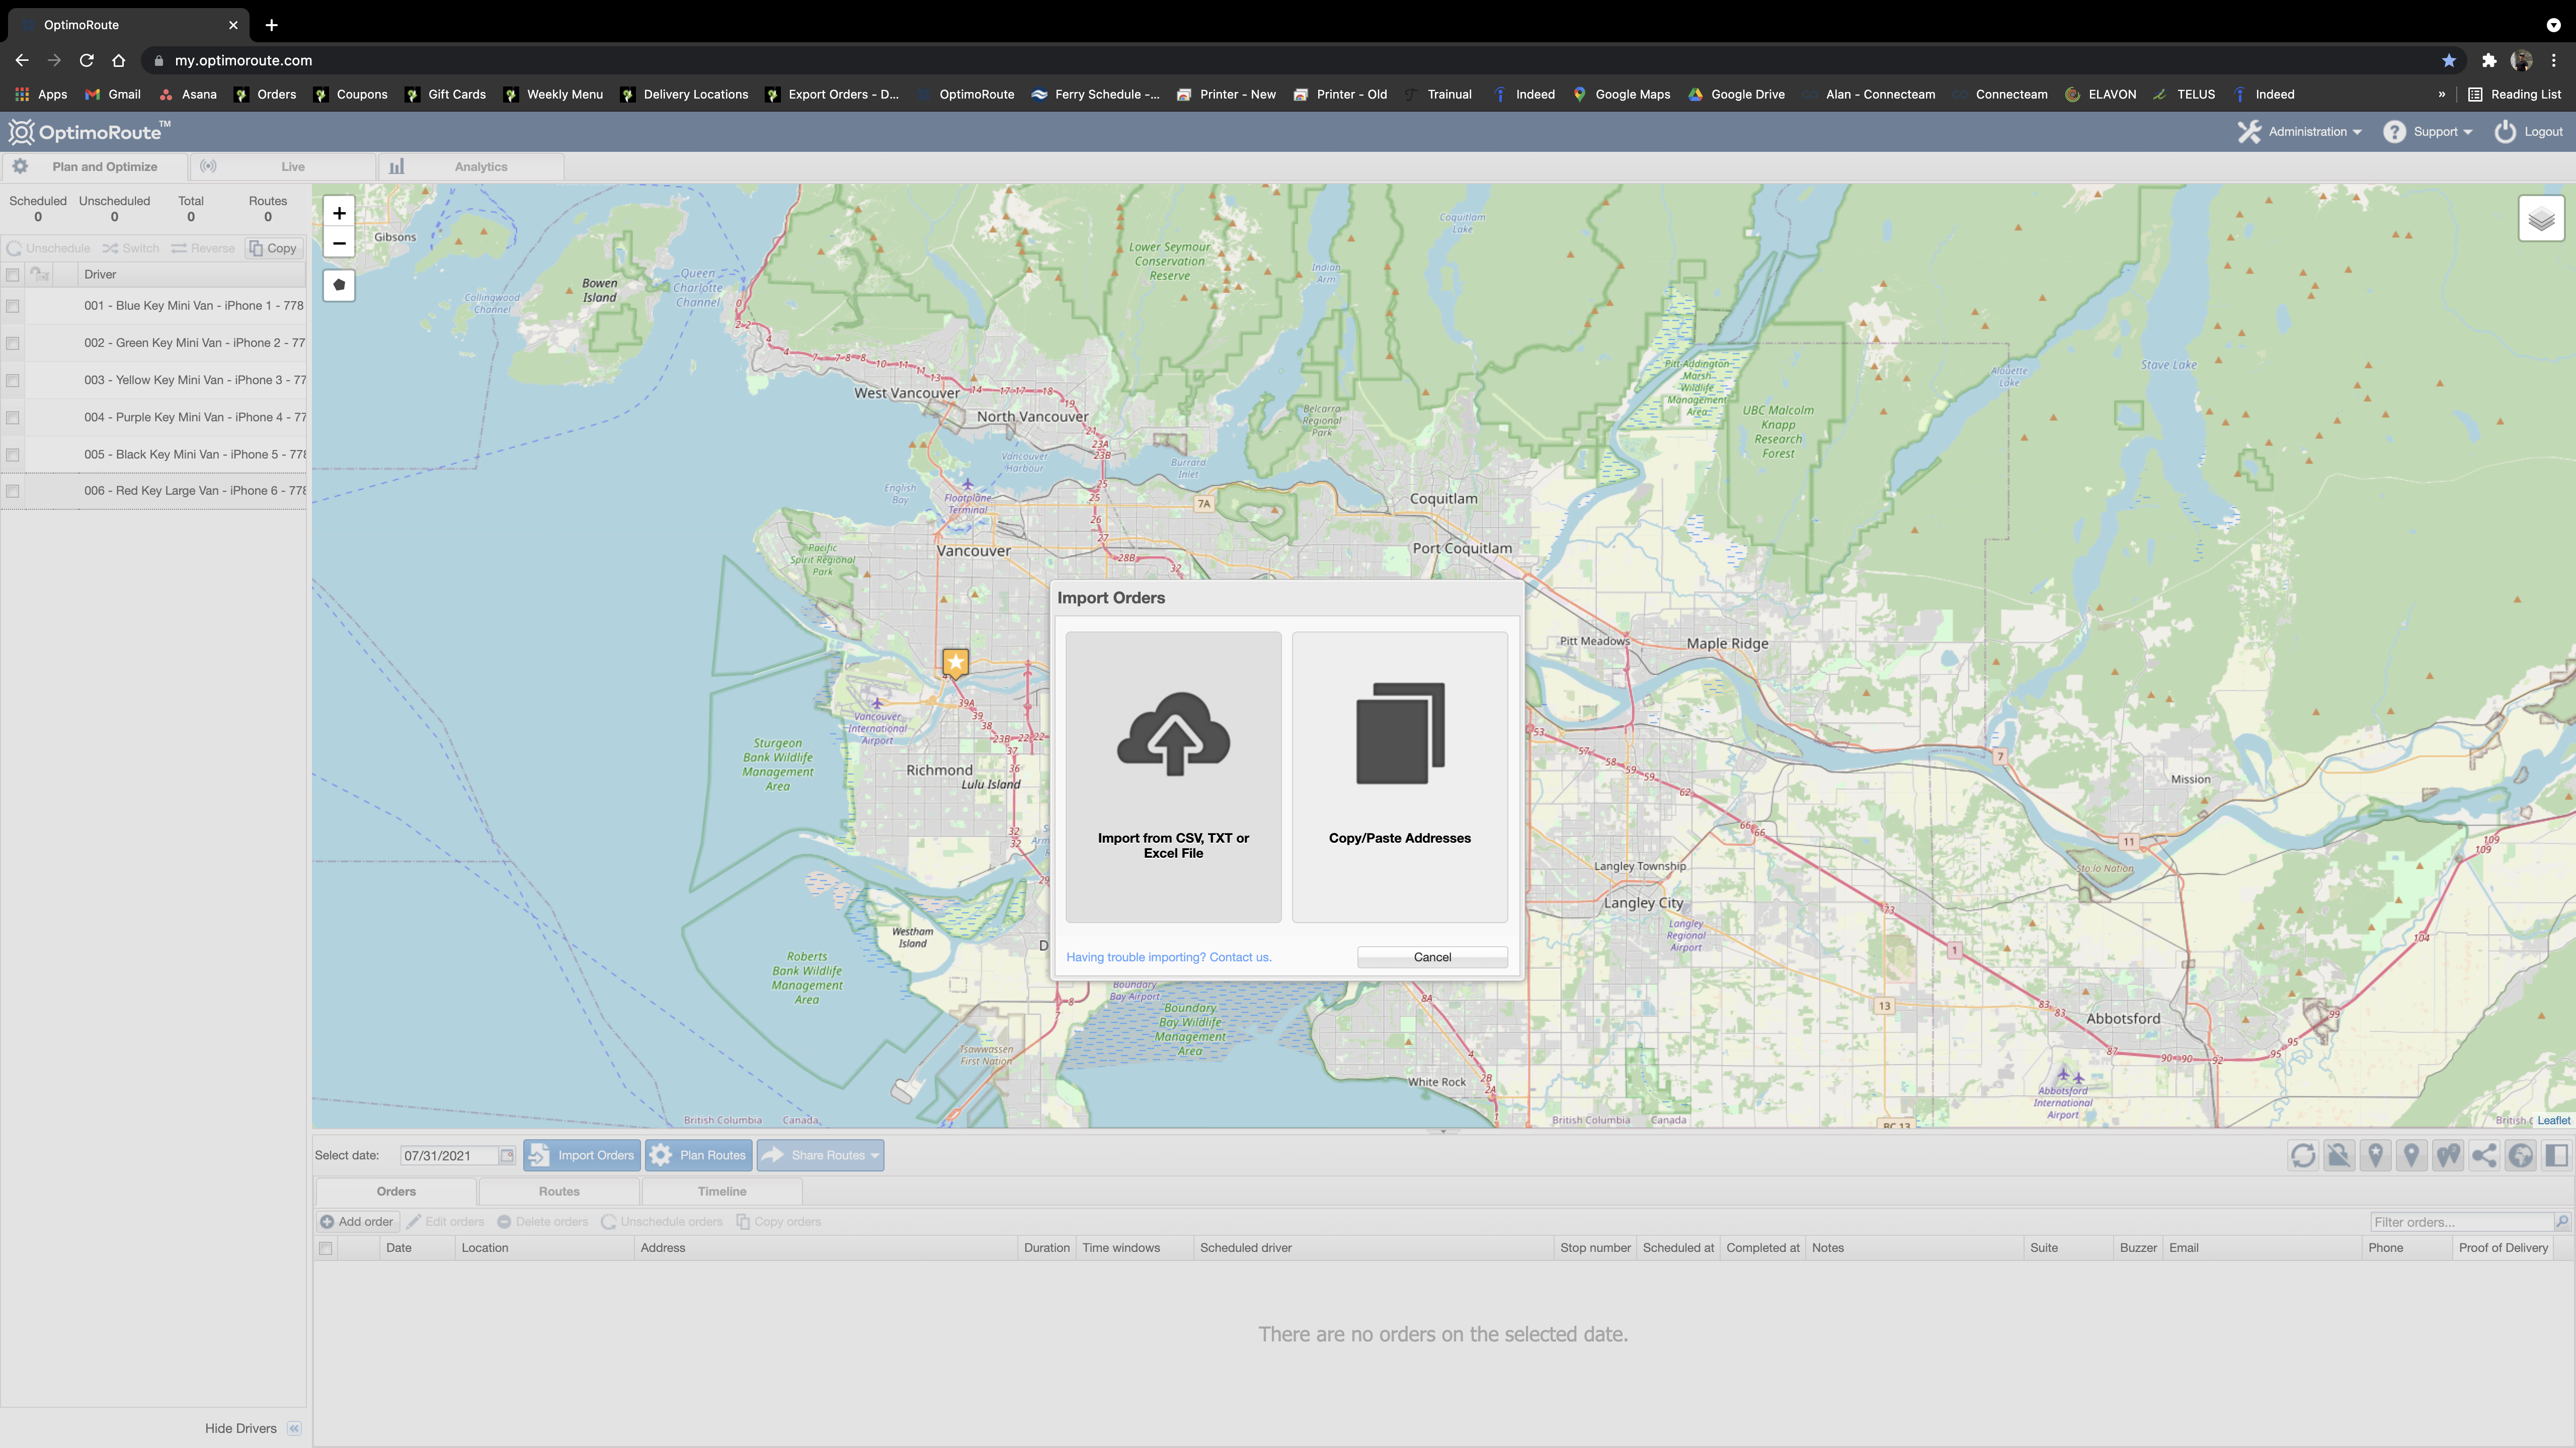Open the map layers icon
The width and height of the screenshot is (2576, 1448).
(2541, 219)
